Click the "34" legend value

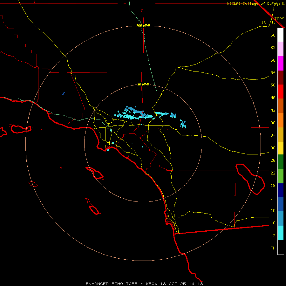pos(273,135)
